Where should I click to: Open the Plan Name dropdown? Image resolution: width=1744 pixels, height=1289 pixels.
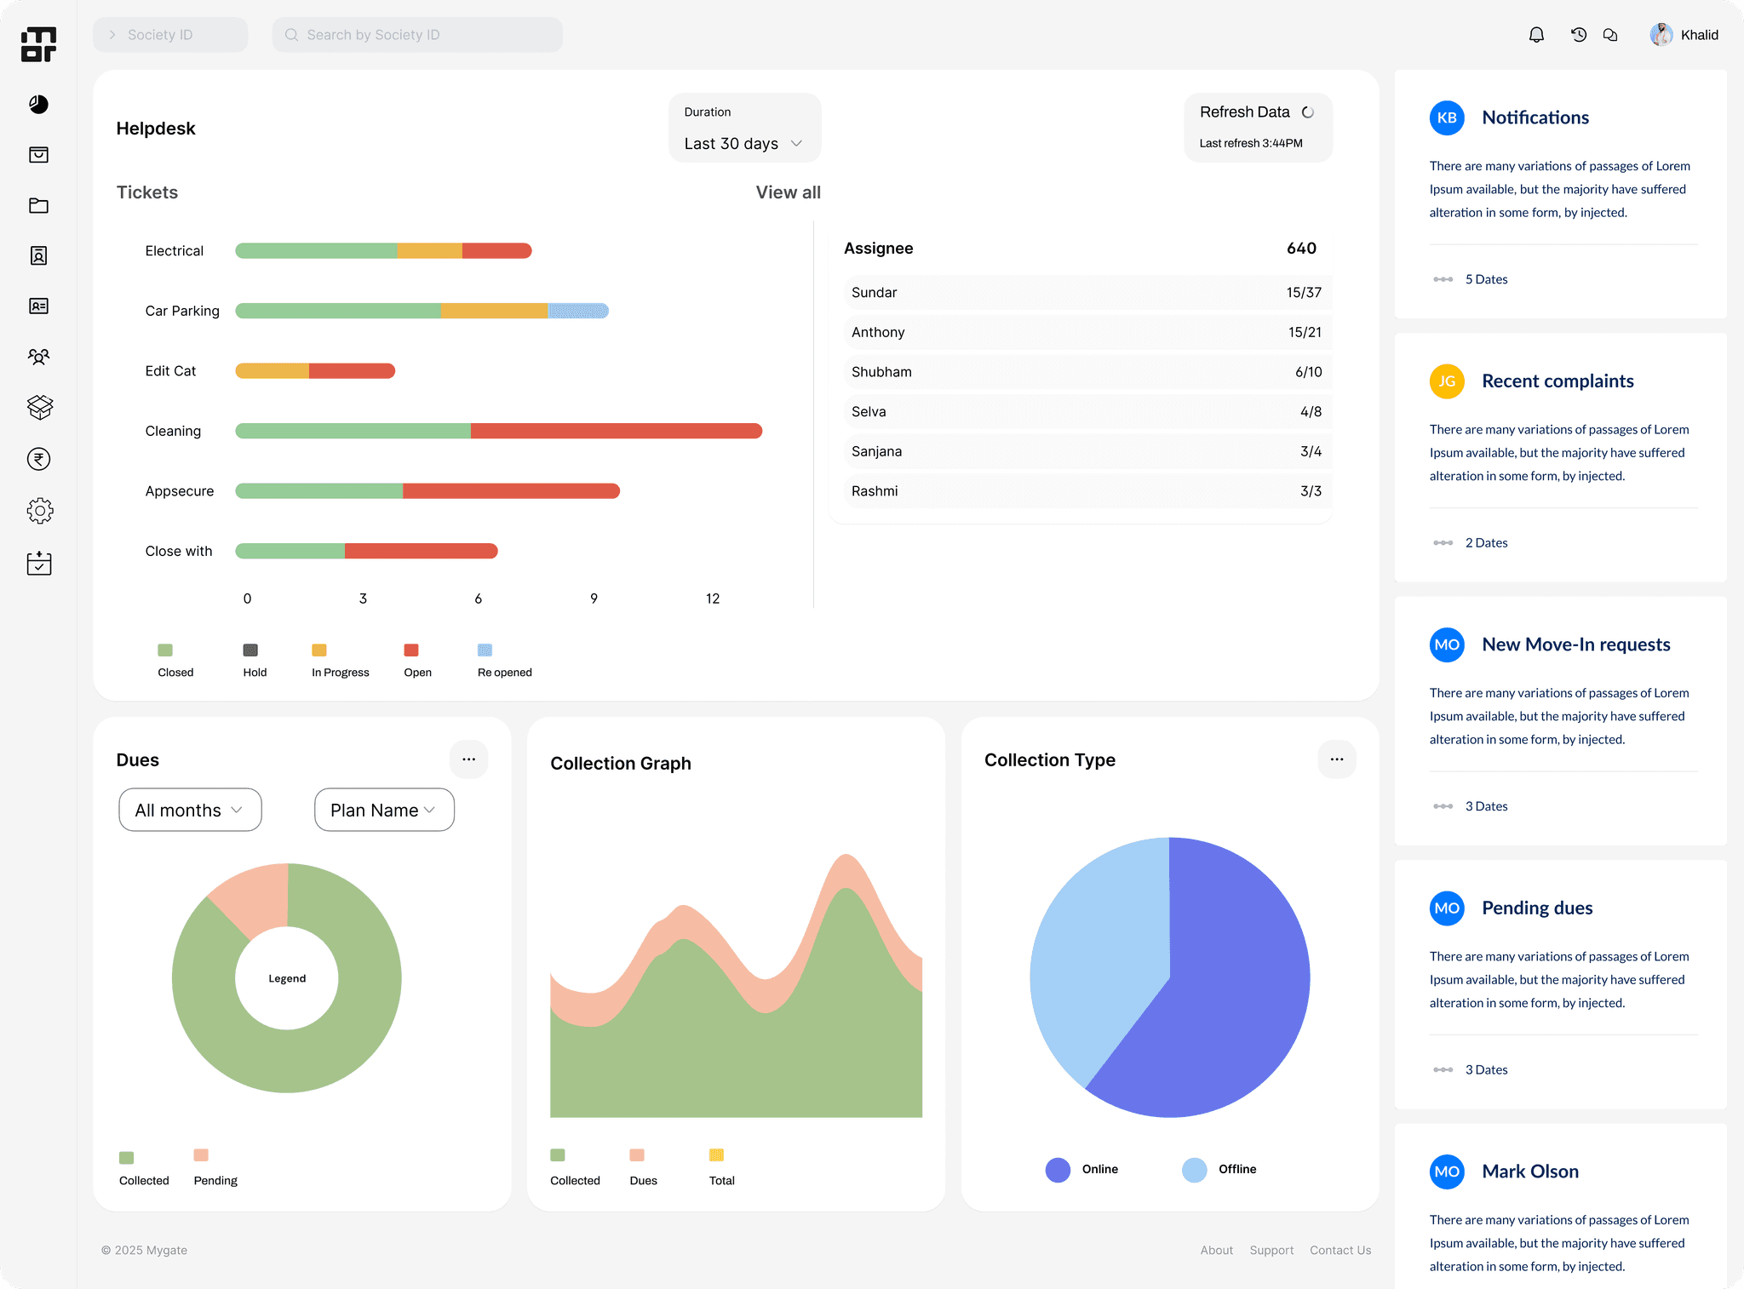click(x=384, y=810)
